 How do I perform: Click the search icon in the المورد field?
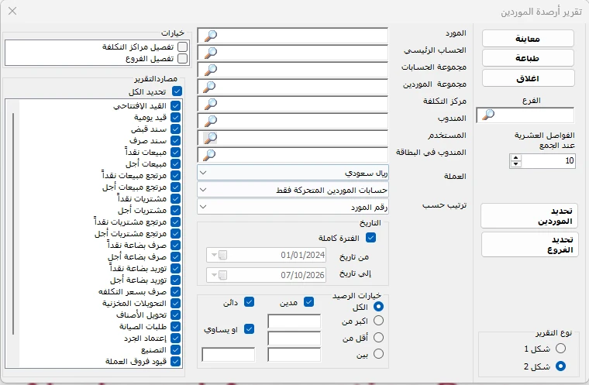pyautogui.click(x=210, y=36)
